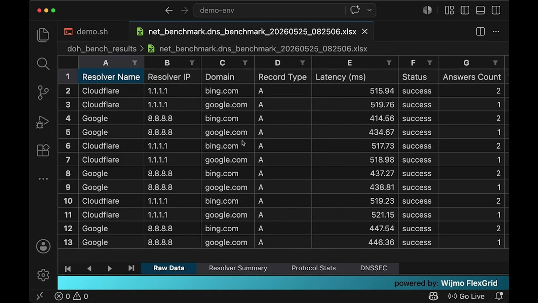Open Copilot status icon in status bar
Screen dimensions: 538x303
[x=433, y=296]
